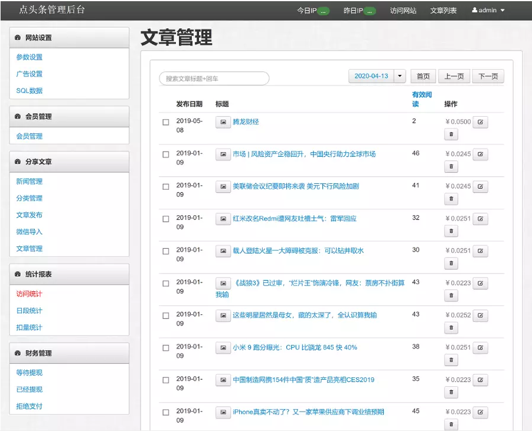Check the box for 中国制造网携154件 article
The width and height of the screenshot is (532, 431).
point(166,380)
